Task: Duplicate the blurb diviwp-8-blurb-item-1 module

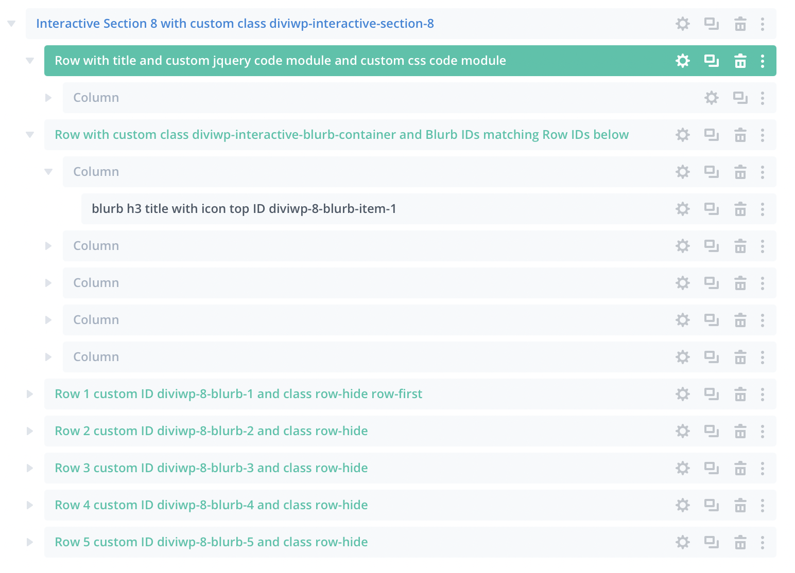Action: tap(712, 209)
